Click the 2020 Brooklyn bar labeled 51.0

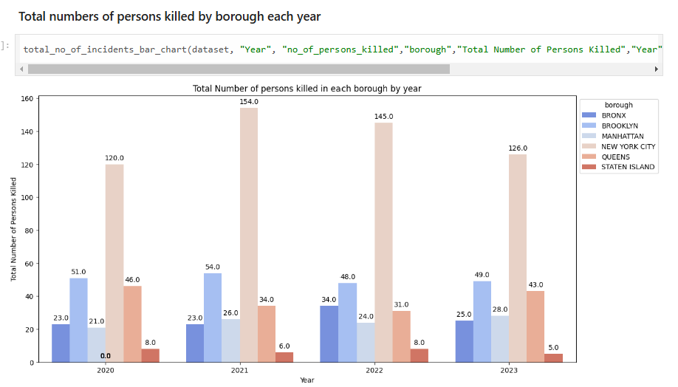79,321
